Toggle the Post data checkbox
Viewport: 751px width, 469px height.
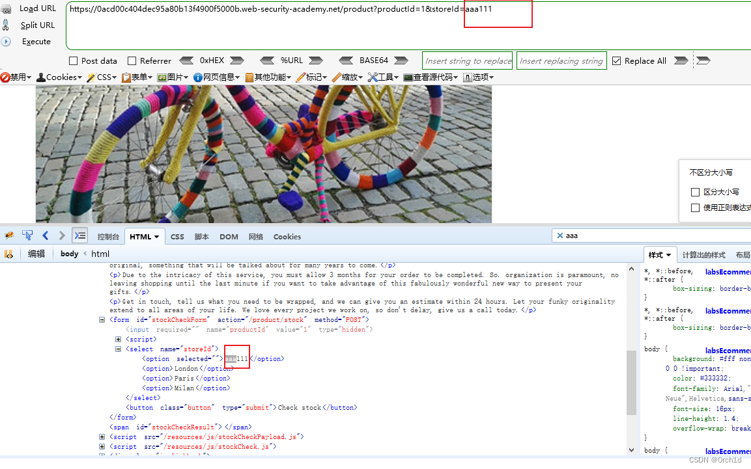[x=74, y=60]
